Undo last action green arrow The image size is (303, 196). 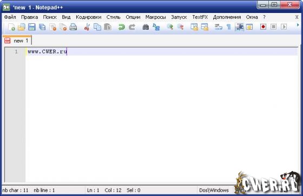click(x=121, y=27)
